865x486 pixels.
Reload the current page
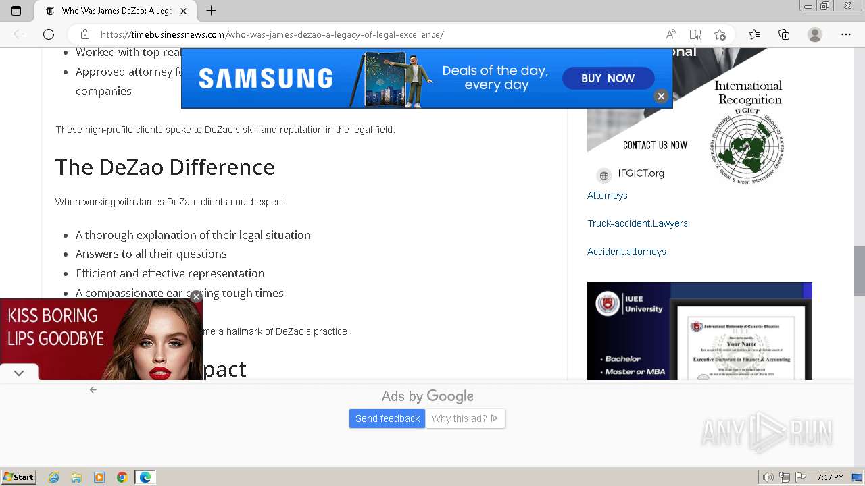pos(49,34)
